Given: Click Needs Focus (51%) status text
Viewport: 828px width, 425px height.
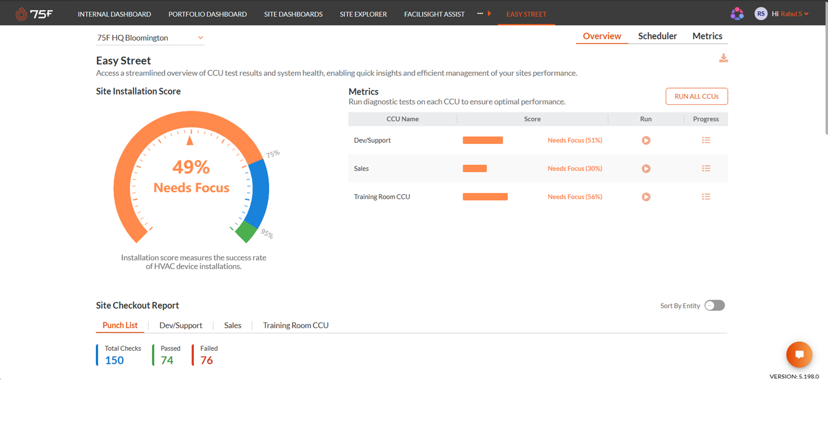Looking at the screenshot, I should click(575, 140).
